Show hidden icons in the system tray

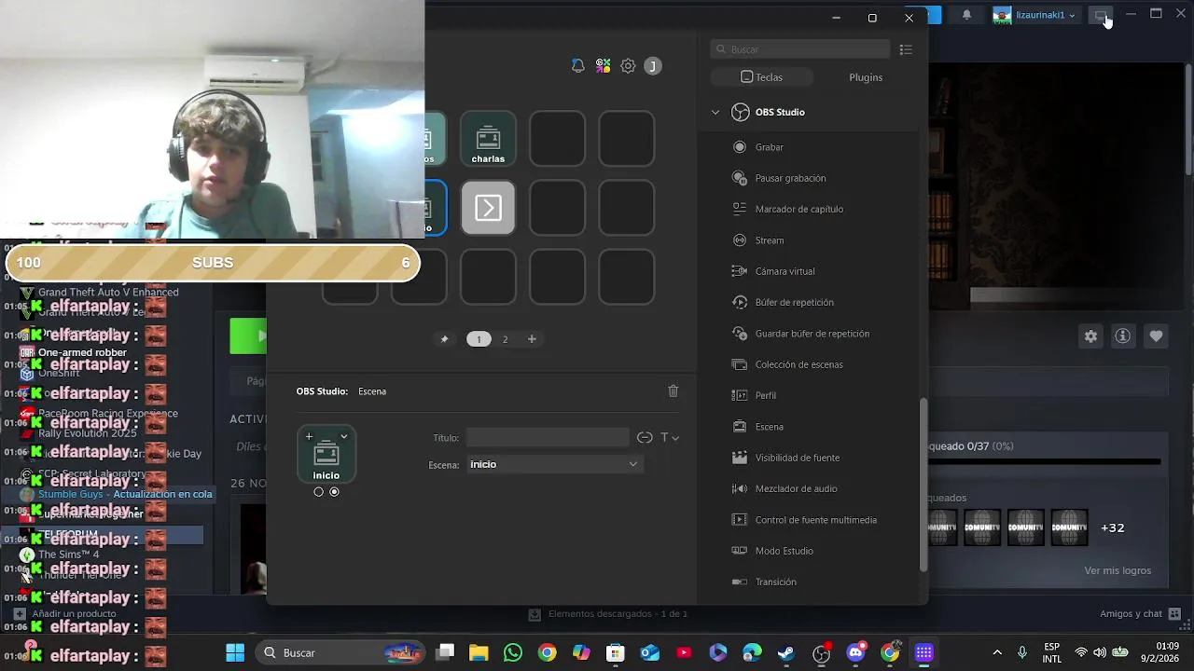pyautogui.click(x=997, y=652)
